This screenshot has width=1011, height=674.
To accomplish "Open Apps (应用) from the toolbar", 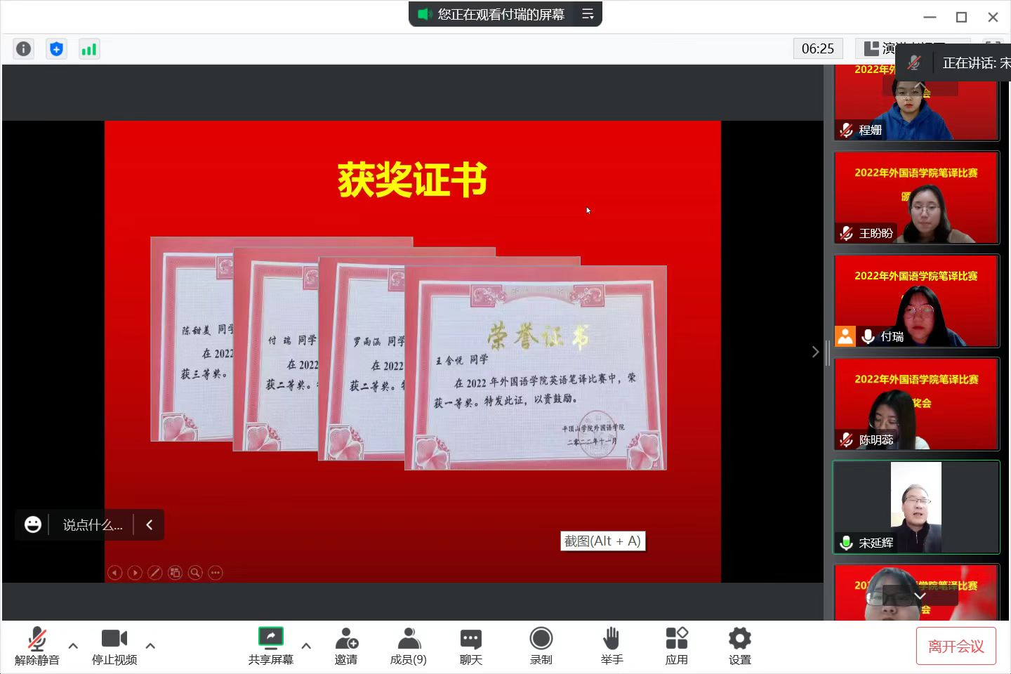I will [676, 645].
